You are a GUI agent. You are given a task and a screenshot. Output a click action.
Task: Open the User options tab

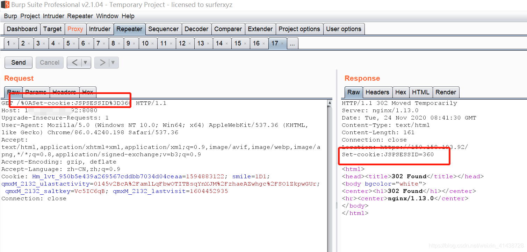pos(344,29)
